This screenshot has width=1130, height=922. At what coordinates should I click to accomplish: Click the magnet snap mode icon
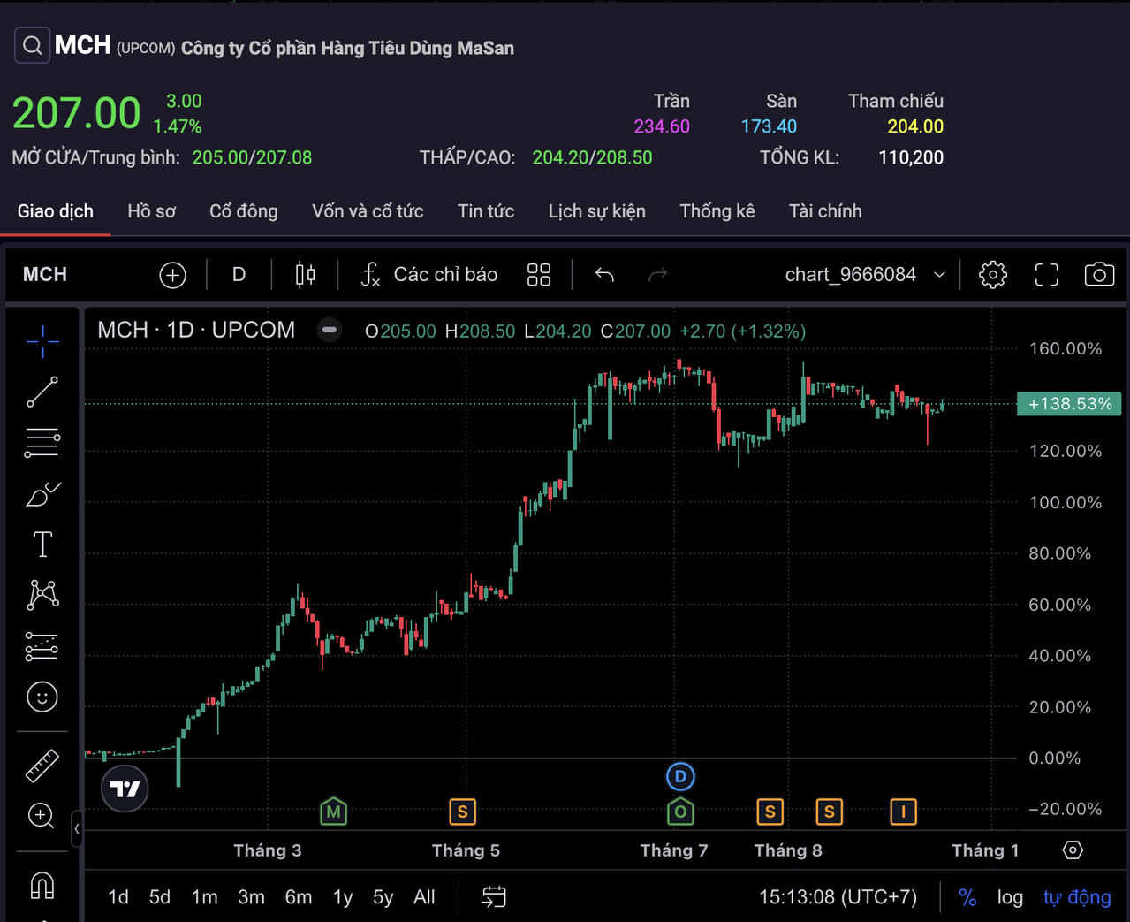click(x=42, y=885)
